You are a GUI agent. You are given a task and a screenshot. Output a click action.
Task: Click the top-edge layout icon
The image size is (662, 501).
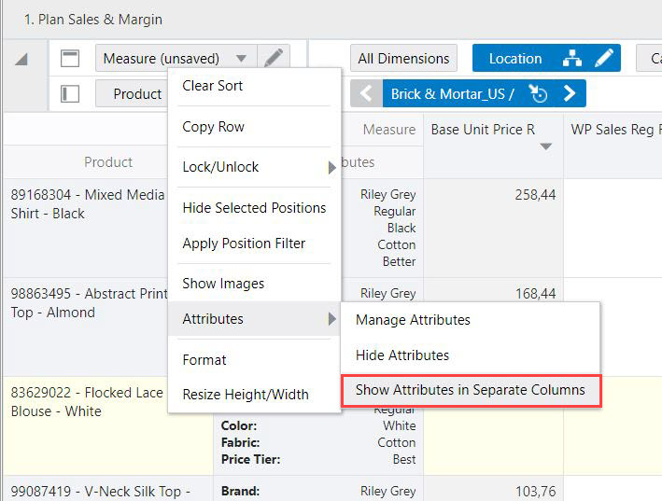tap(70, 58)
